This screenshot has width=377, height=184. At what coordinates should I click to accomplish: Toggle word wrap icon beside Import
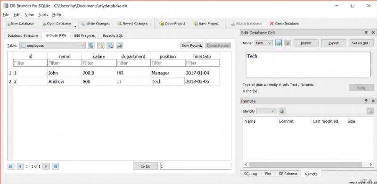point(288,43)
